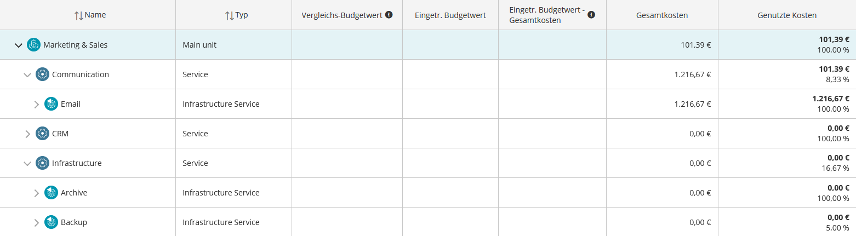
Task: Show info for Eingetr. Budgetwert - Gesamtkosten
Action: [x=591, y=15]
